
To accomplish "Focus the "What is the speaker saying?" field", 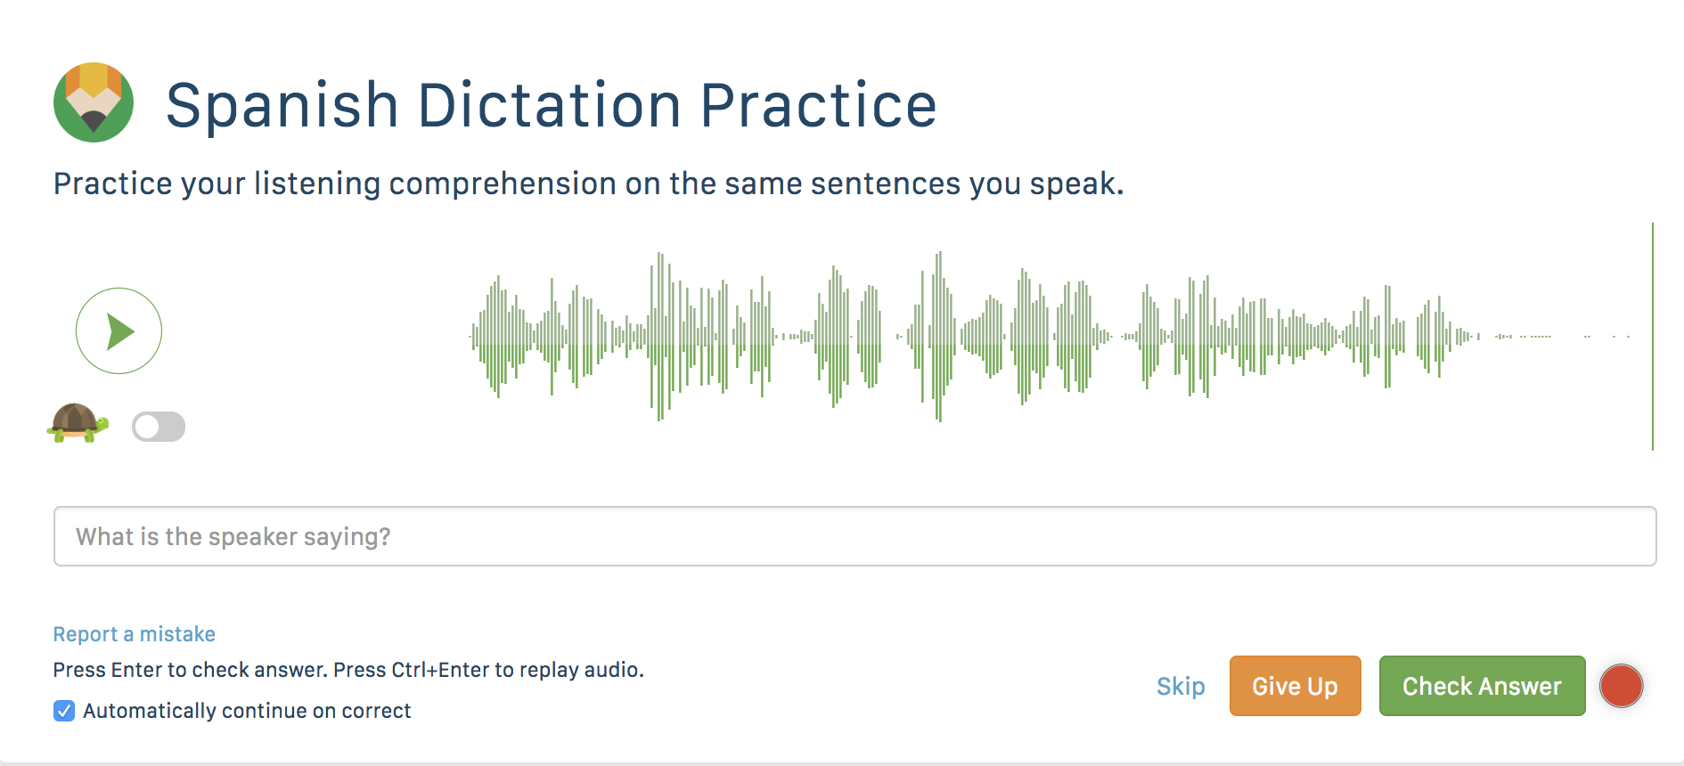I will point(854,536).
